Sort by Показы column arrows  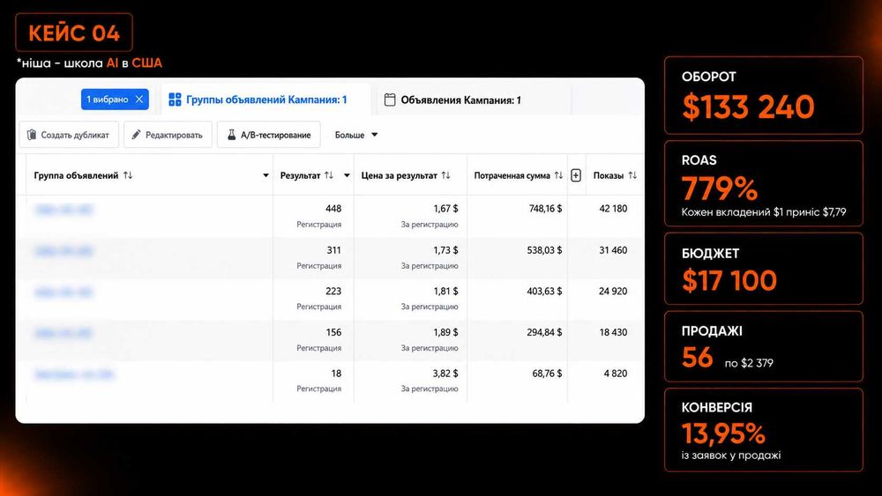pos(632,175)
